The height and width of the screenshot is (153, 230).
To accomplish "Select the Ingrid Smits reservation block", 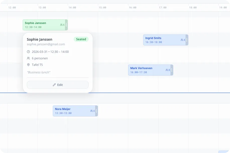I will click(161, 40).
